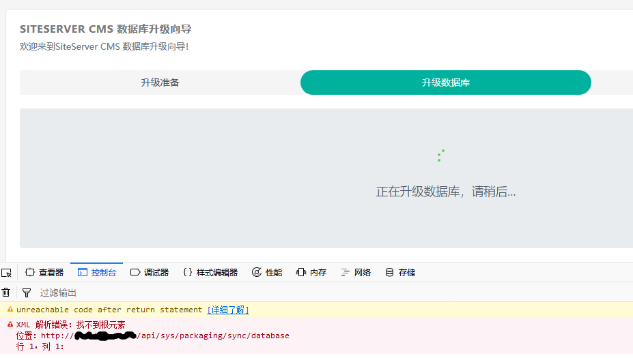Open the 查看器 inspector tab
The image size is (633, 358).
(x=44, y=273)
